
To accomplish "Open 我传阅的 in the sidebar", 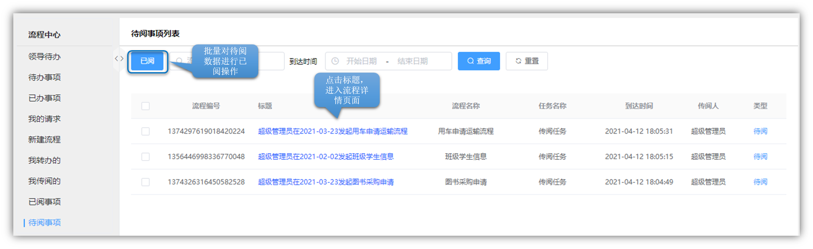I will point(44,181).
